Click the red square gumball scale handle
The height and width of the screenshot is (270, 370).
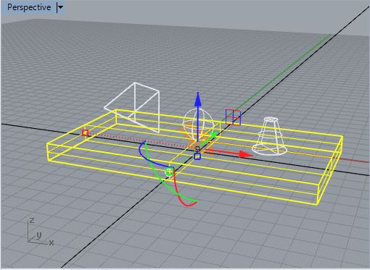[85, 132]
